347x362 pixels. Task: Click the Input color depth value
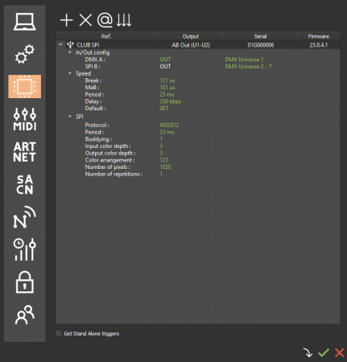tap(161, 146)
